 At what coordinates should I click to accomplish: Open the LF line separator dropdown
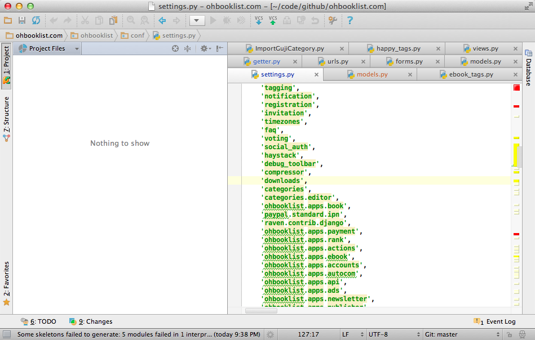(353, 334)
